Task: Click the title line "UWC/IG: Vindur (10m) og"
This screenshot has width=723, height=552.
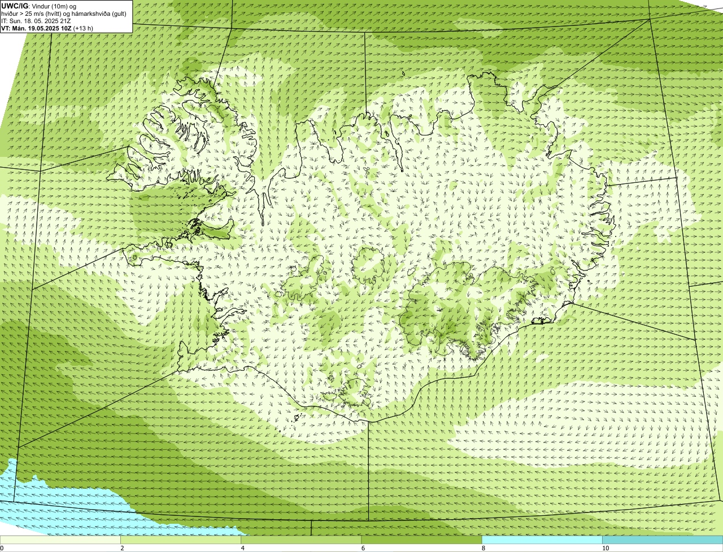Action: tap(39, 6)
